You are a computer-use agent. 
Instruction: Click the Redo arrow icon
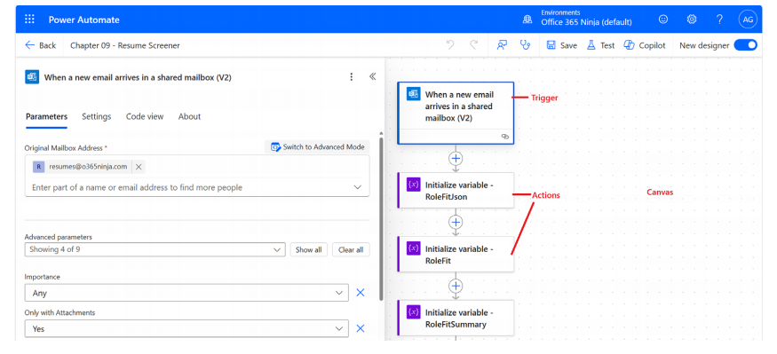(473, 45)
